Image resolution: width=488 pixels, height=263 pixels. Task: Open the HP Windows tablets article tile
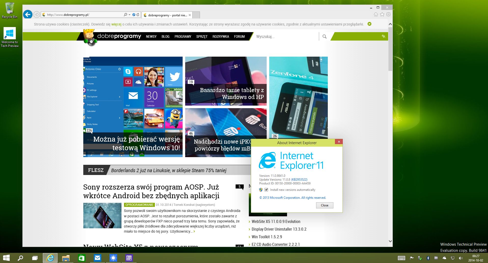click(226, 81)
